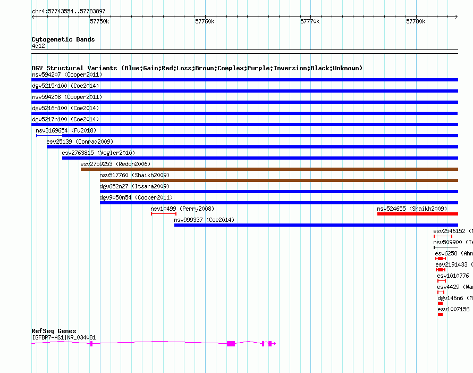Viewport: 473px width, 373px height.
Task: Click the dgv652n27 blue gain bar
Action: (x=279, y=192)
